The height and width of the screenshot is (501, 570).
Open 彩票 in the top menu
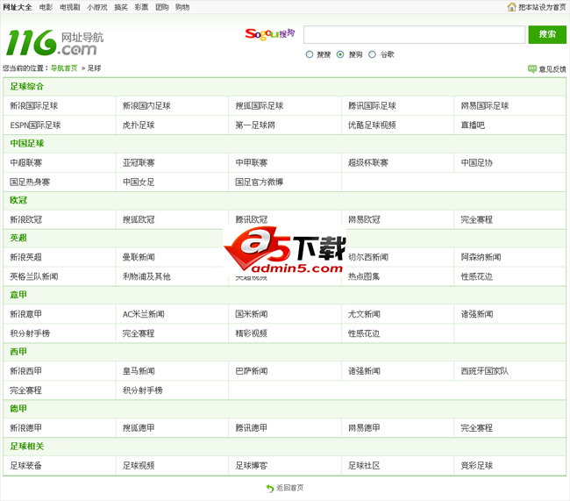coord(141,7)
